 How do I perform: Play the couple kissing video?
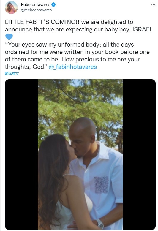(80, 154)
